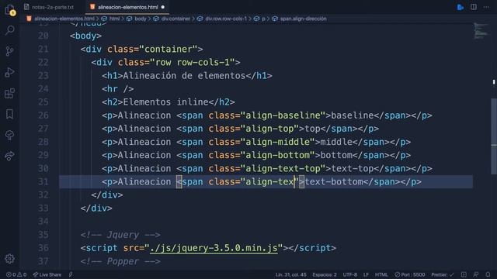Open the div.row.row-cols-1 breadcrumb segment
Image resolution: width=497 pixels, height=279 pixels.
pyautogui.click(x=226, y=19)
